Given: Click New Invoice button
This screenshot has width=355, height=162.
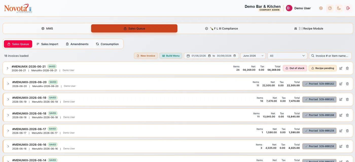Looking at the screenshot, I should [x=146, y=56].
